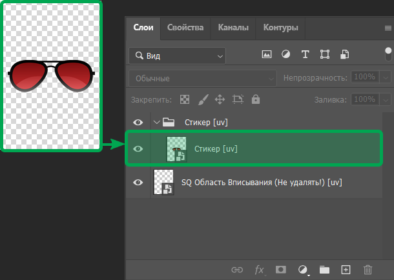Add a layer mask from bottom bar
Viewport: 394px width, 280px height.
tap(281, 269)
